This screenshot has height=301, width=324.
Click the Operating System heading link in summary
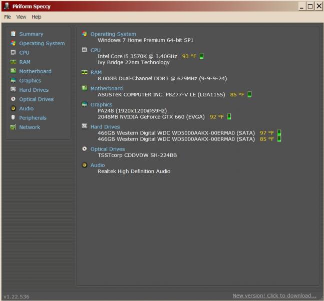point(113,34)
